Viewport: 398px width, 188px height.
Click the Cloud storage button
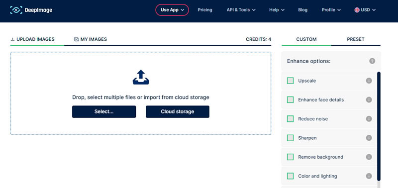pos(178,111)
